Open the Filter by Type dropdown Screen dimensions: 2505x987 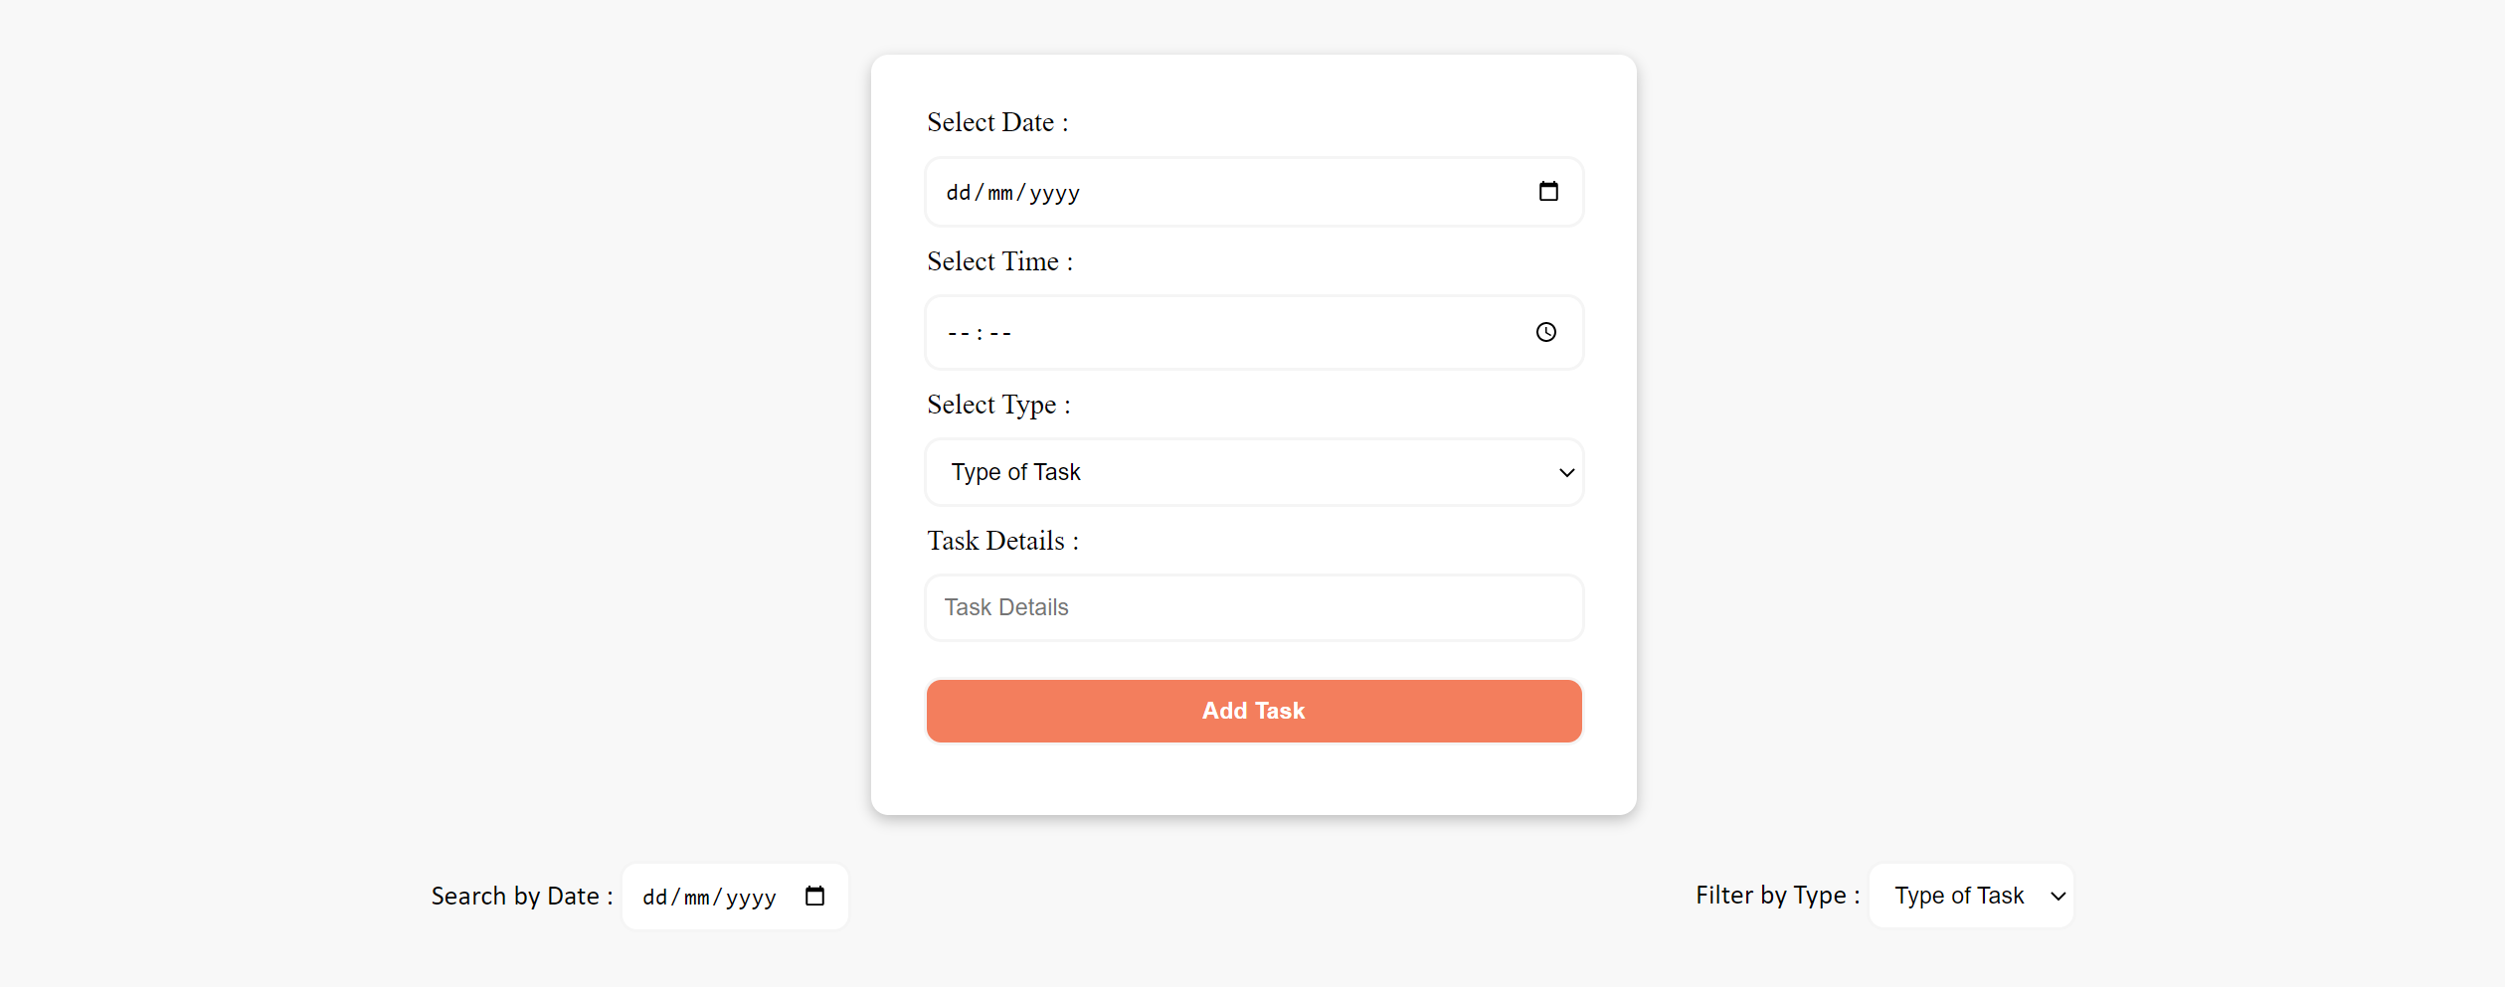point(1971,896)
